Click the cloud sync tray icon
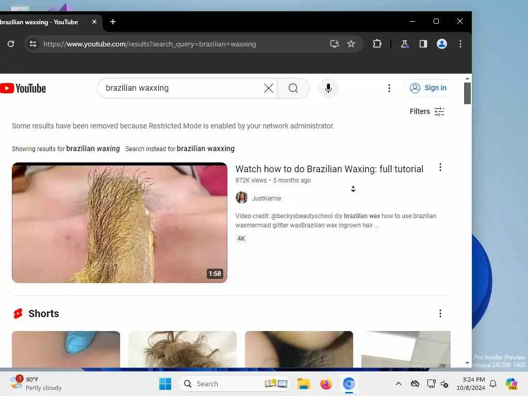Image resolution: width=528 pixels, height=396 pixels. (415, 384)
